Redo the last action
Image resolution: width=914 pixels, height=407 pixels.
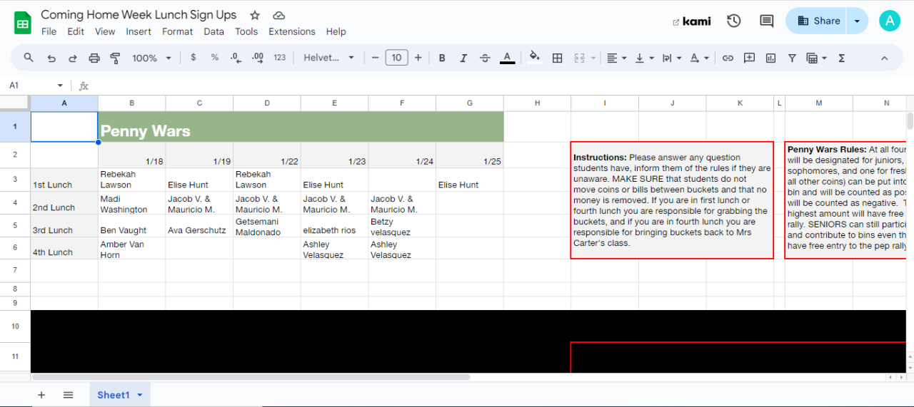click(x=72, y=58)
